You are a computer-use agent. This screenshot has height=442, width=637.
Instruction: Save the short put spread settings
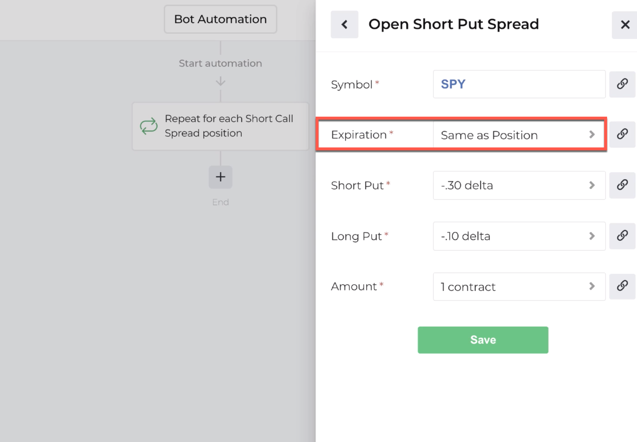[x=483, y=340]
